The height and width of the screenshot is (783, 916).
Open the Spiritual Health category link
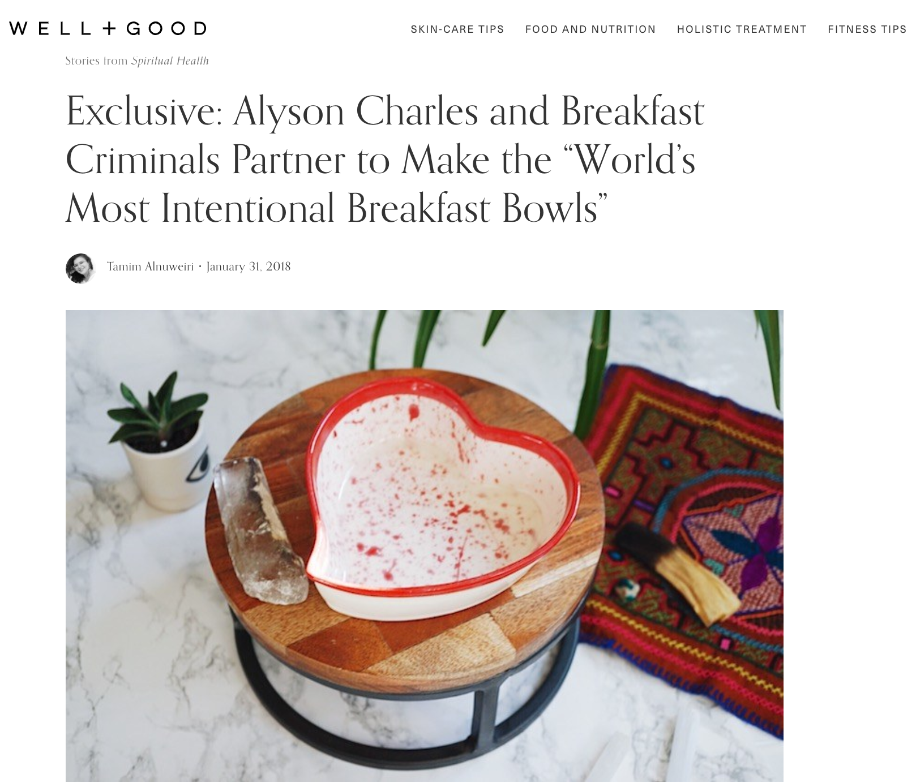170,61
